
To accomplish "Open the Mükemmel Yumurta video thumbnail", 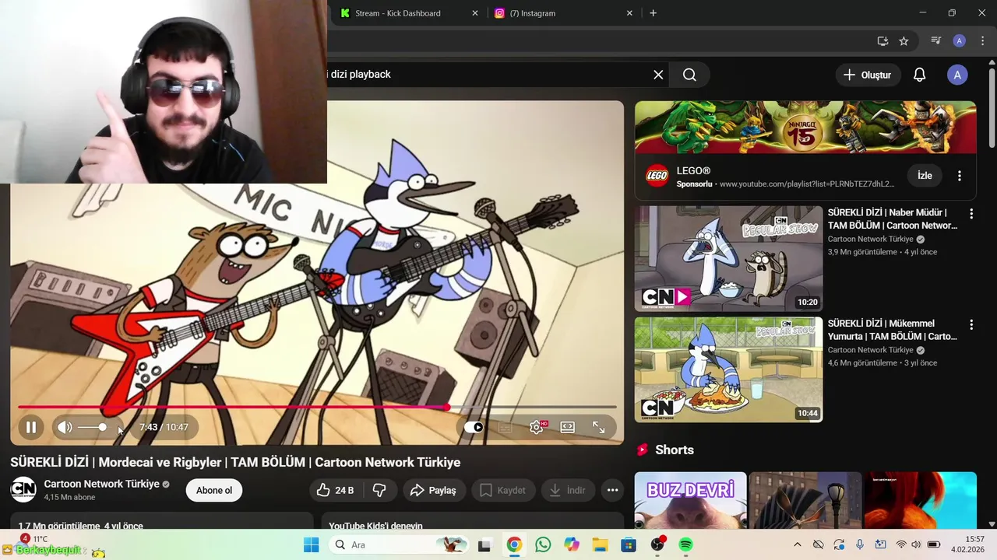I will tap(728, 369).
